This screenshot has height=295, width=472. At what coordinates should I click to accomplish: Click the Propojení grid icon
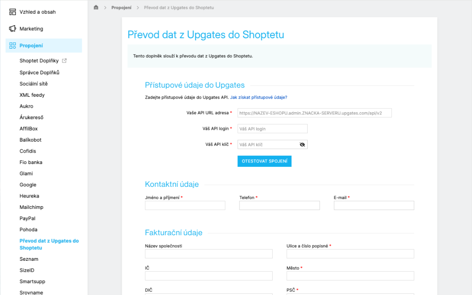pyautogui.click(x=13, y=46)
